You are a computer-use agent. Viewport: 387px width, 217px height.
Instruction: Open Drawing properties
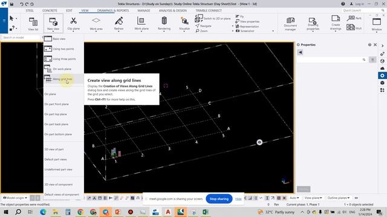tap(313, 24)
